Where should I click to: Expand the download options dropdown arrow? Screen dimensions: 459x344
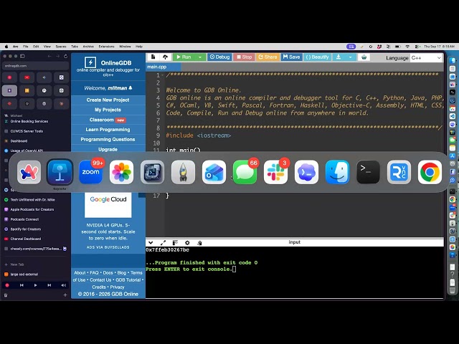pyautogui.click(x=350, y=57)
